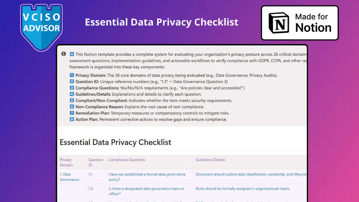Click the Question ID column header
359x202 pixels.
pos(96,162)
